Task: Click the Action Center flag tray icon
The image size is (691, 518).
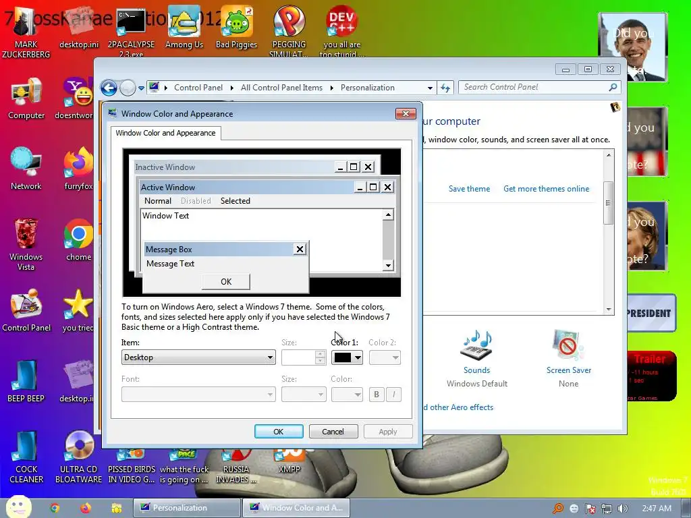Action: point(590,509)
